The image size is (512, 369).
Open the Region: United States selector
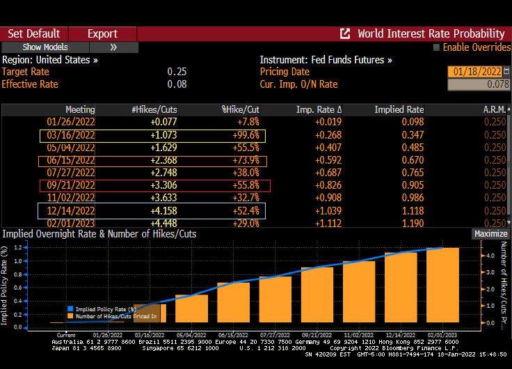[50, 60]
